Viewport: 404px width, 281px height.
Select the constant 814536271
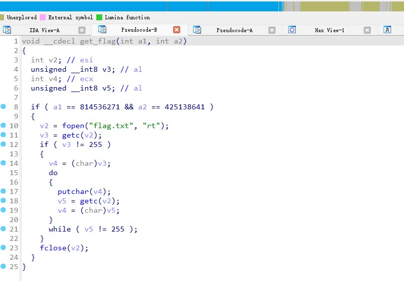100,107
